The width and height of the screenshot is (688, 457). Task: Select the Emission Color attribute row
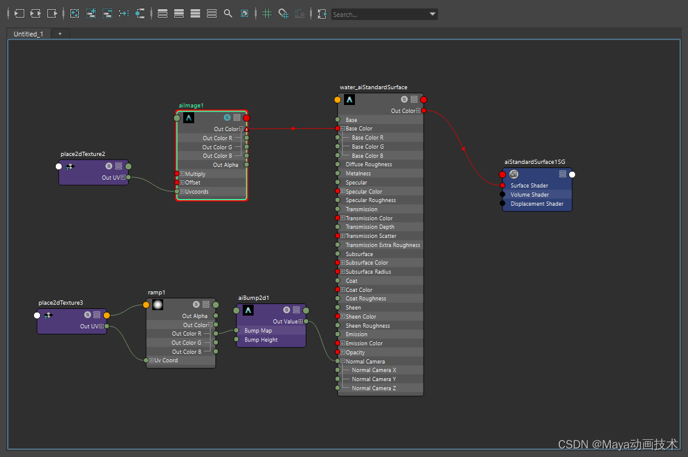(x=380, y=344)
